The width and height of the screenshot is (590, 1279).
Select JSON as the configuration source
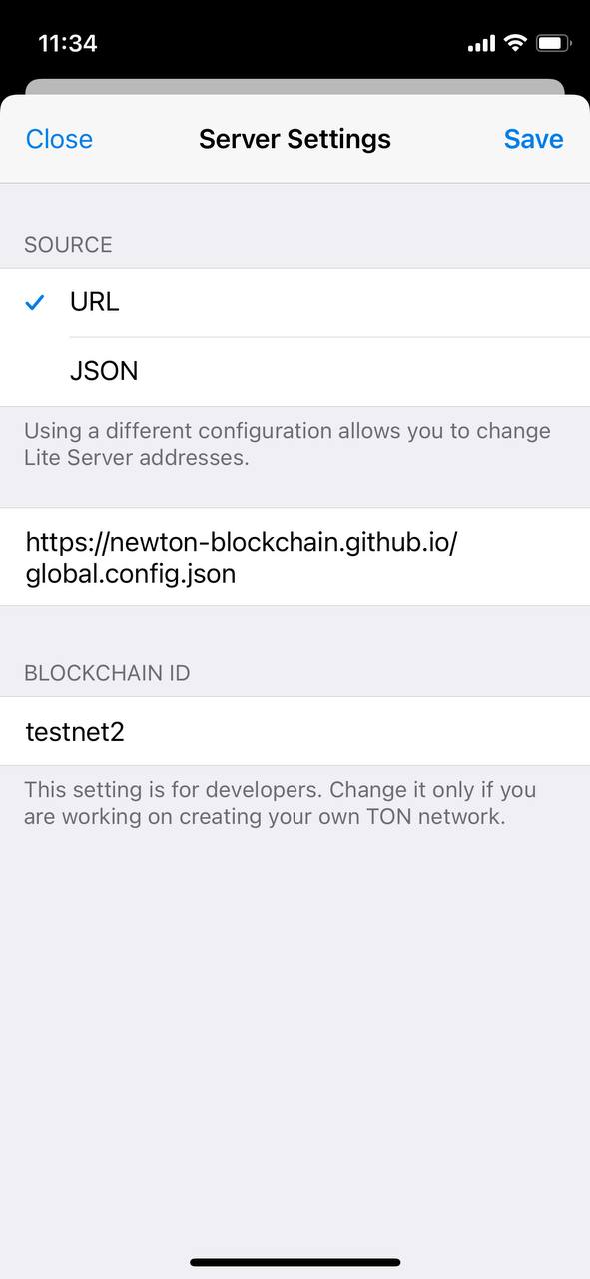(295, 371)
